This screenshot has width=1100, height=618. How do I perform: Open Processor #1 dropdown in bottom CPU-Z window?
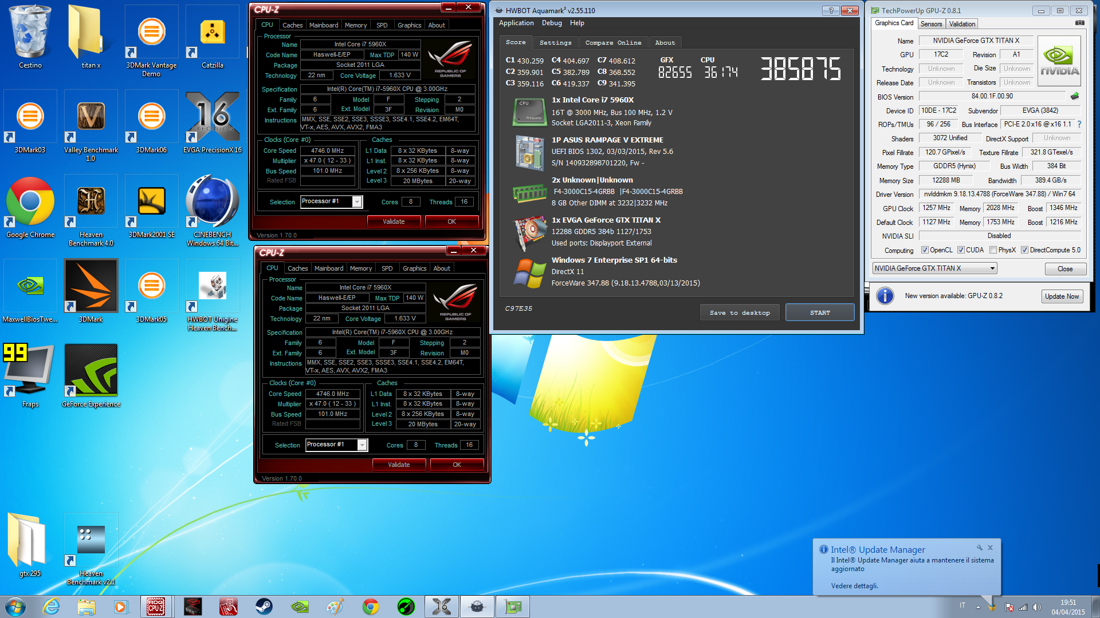coord(336,445)
